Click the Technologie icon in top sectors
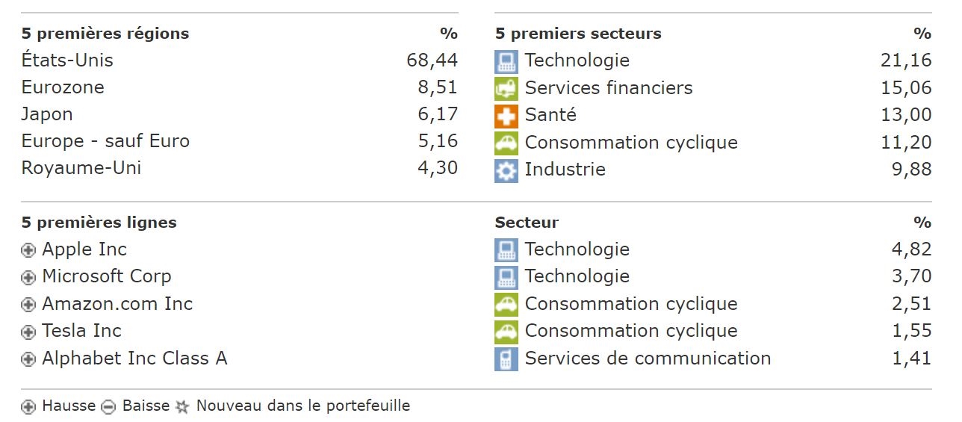This screenshot has height=422, width=962. pos(506,61)
